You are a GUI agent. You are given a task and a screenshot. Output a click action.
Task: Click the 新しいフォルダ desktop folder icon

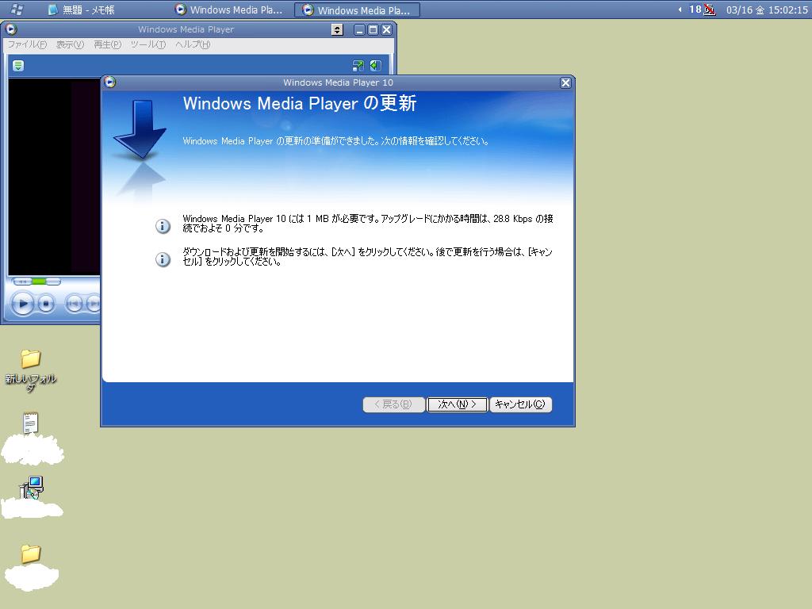31,358
